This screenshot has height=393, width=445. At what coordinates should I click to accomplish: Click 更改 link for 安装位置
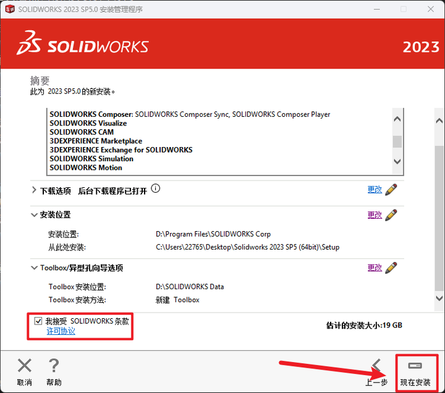tap(375, 215)
